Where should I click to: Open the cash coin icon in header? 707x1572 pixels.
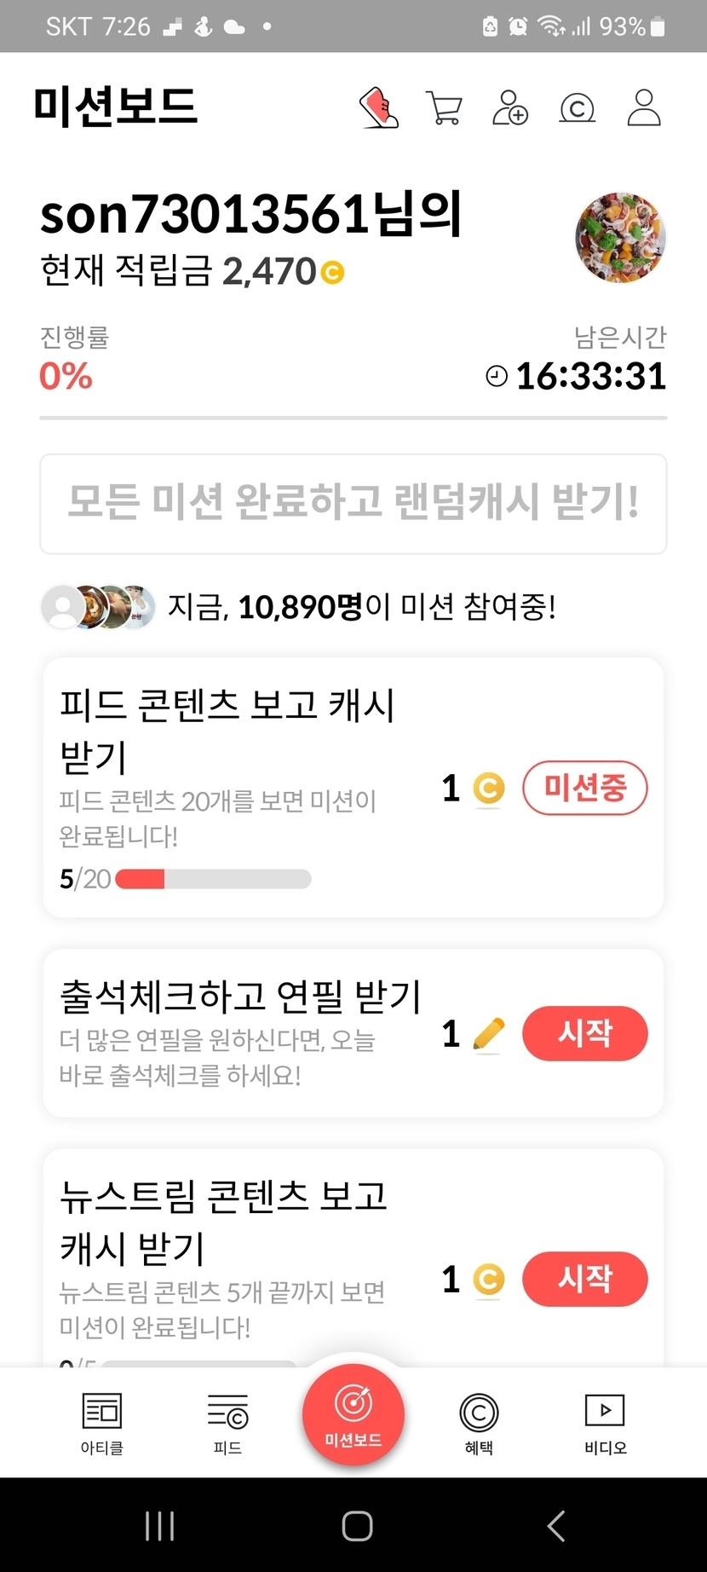pyautogui.click(x=577, y=108)
